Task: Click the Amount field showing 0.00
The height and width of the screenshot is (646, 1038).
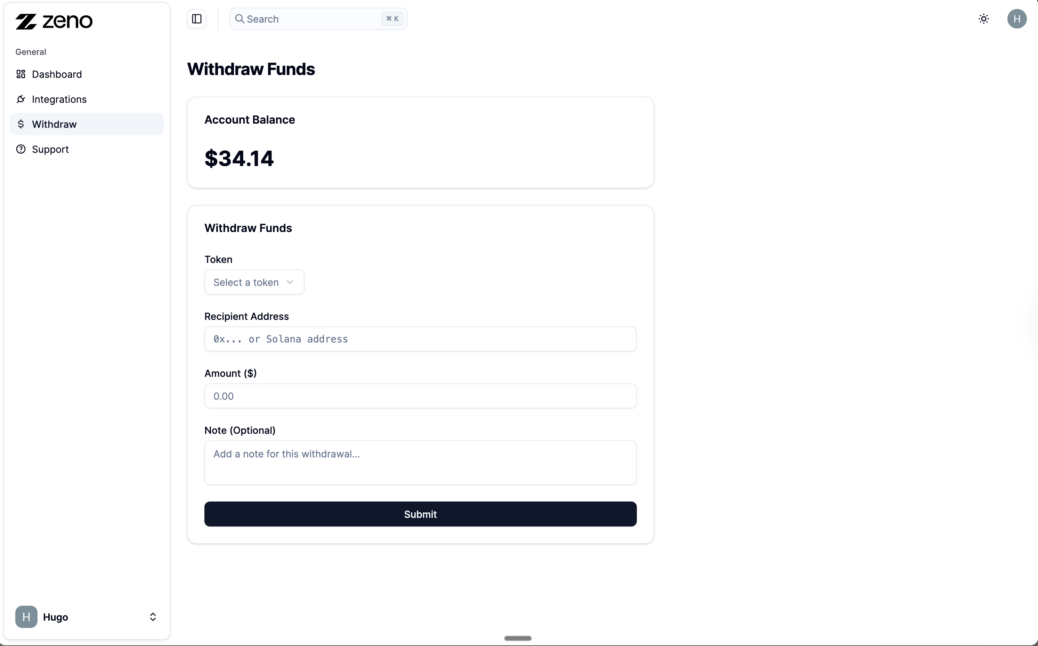Action: coord(420,396)
